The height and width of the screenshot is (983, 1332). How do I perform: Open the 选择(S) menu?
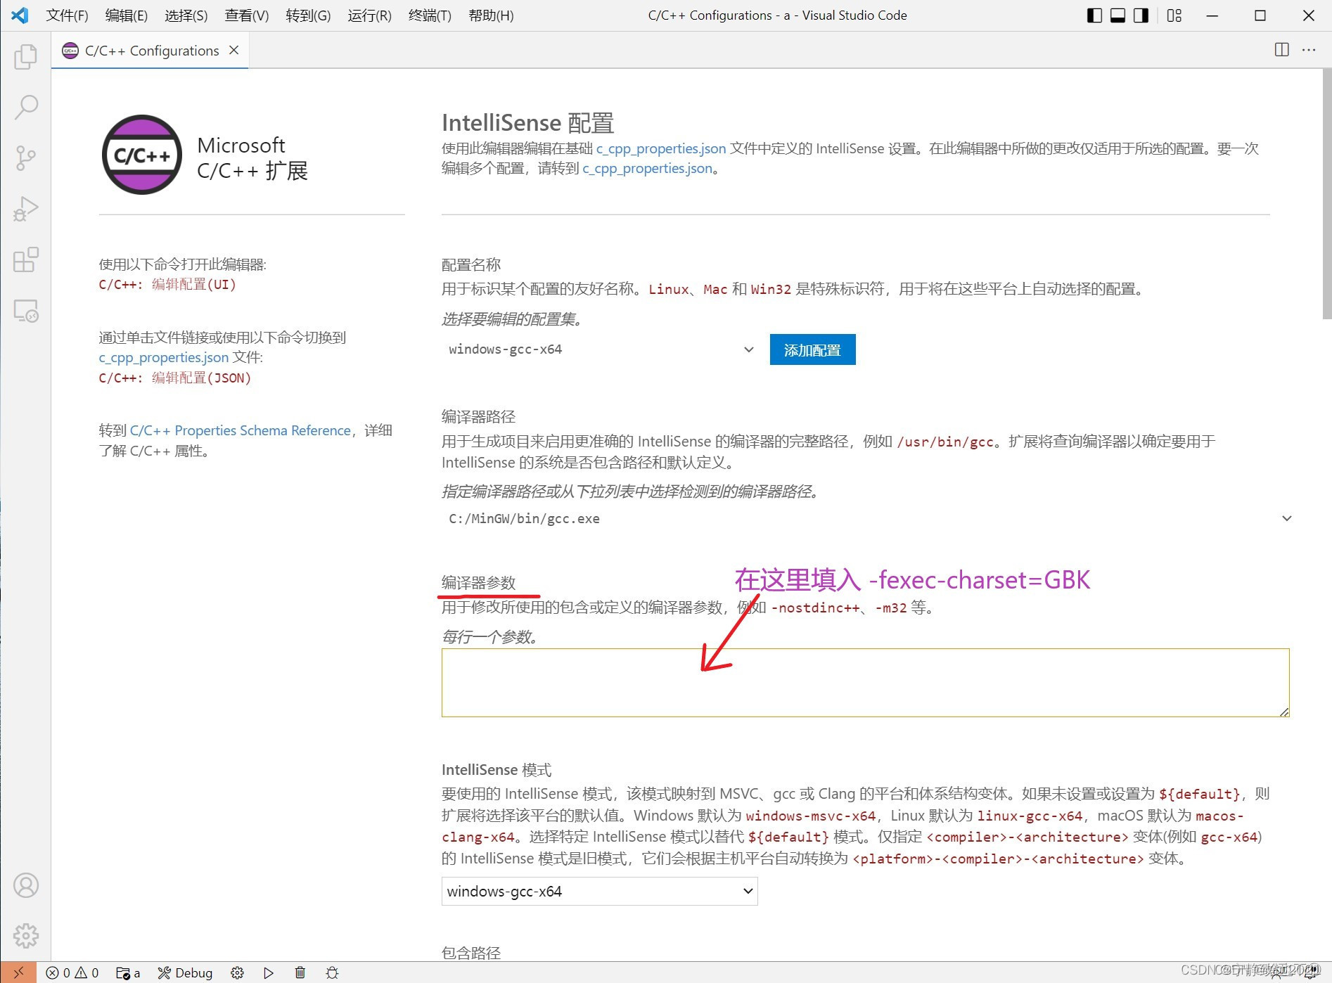coord(186,15)
